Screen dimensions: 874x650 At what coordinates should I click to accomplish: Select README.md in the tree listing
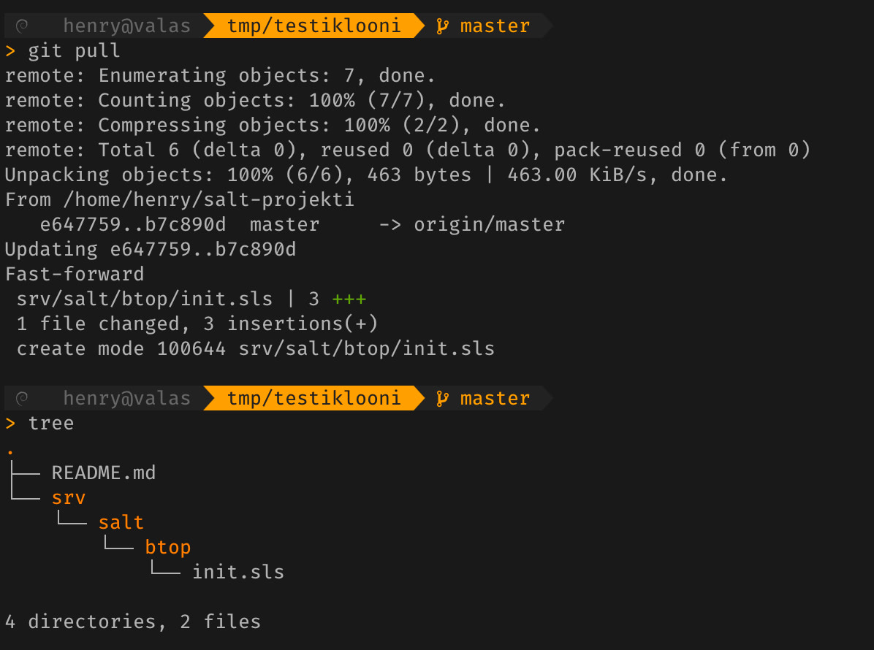pyautogui.click(x=104, y=473)
